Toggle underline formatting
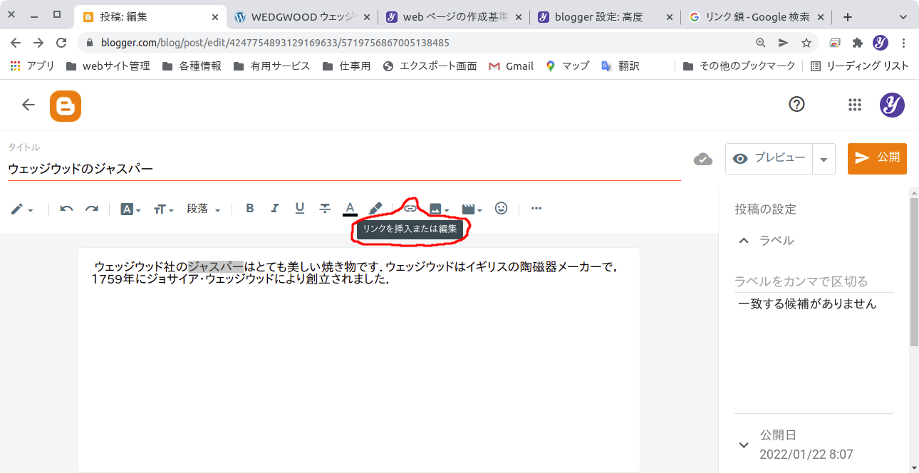Image resolution: width=919 pixels, height=473 pixels. pyautogui.click(x=300, y=209)
